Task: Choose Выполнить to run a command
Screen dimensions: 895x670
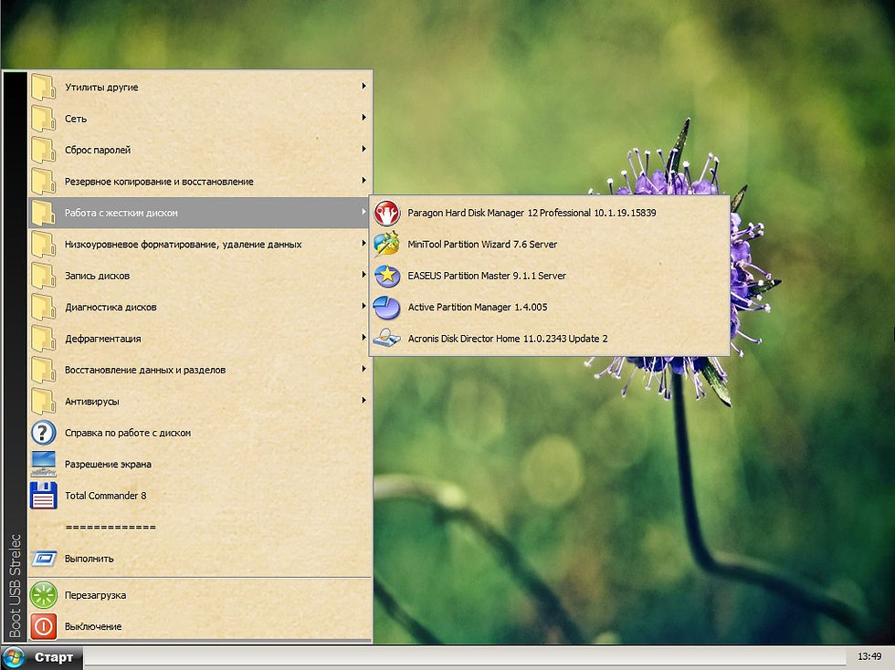Action: (199, 558)
